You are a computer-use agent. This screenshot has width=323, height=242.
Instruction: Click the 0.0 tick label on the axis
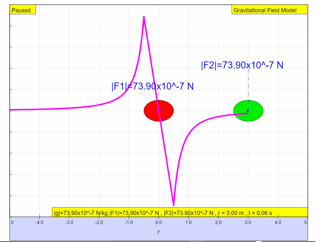tap(159, 222)
